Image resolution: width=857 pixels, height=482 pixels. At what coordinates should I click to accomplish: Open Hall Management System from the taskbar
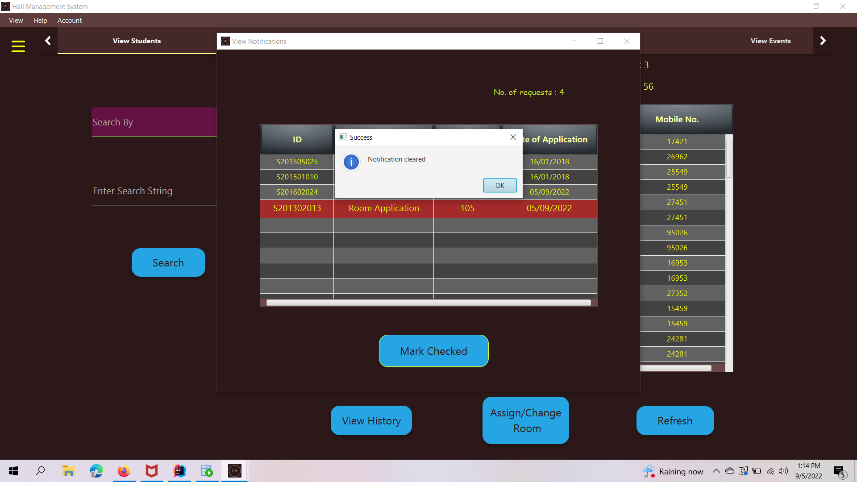[234, 470]
